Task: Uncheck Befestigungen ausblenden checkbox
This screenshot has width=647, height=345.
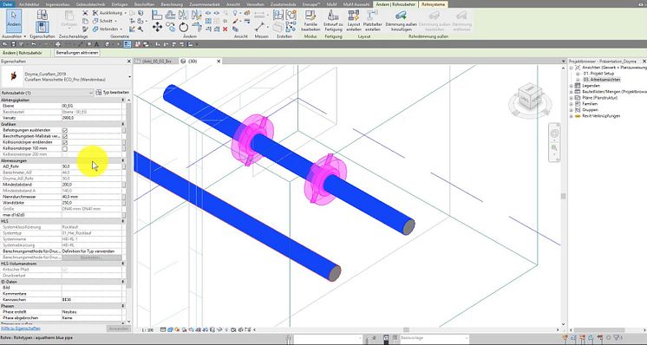Action: pyautogui.click(x=65, y=130)
